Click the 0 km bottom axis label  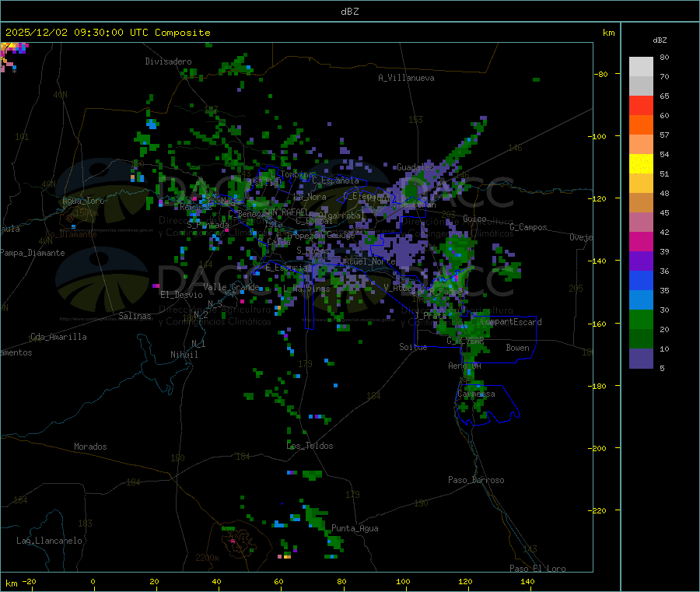pyautogui.click(x=93, y=581)
